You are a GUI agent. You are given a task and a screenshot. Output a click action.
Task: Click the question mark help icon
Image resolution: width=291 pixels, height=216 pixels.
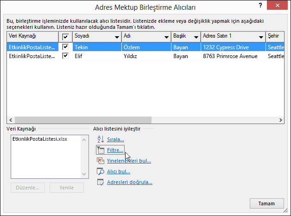point(260,6)
